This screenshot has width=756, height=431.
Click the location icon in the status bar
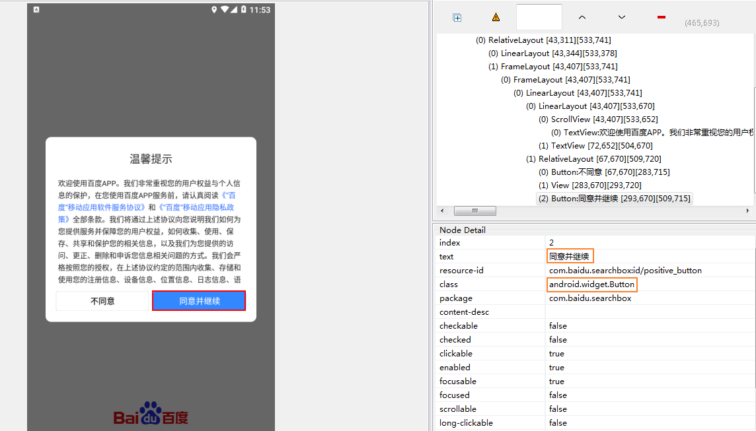[x=214, y=10]
